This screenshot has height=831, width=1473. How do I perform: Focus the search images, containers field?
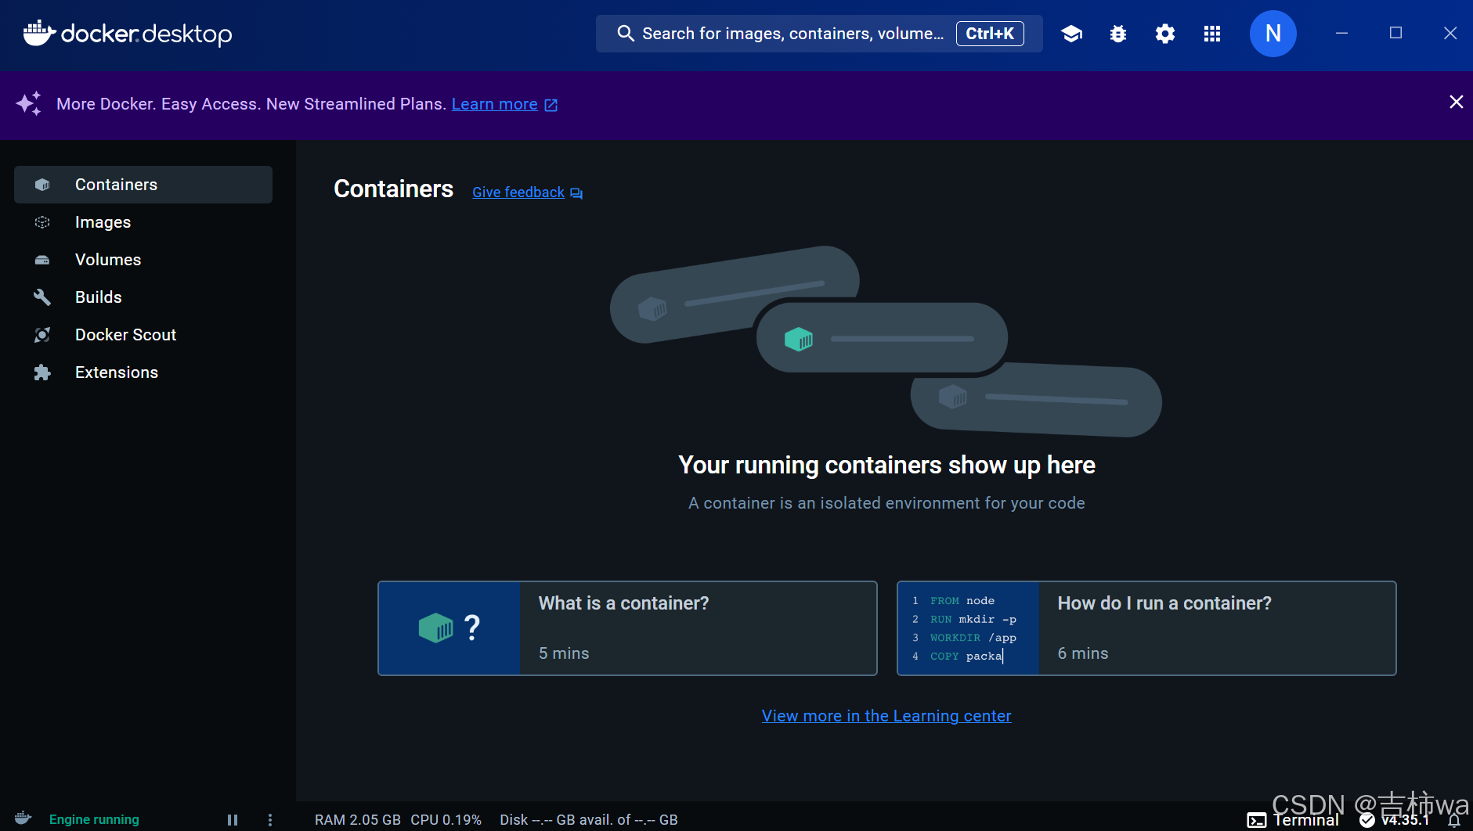(819, 34)
